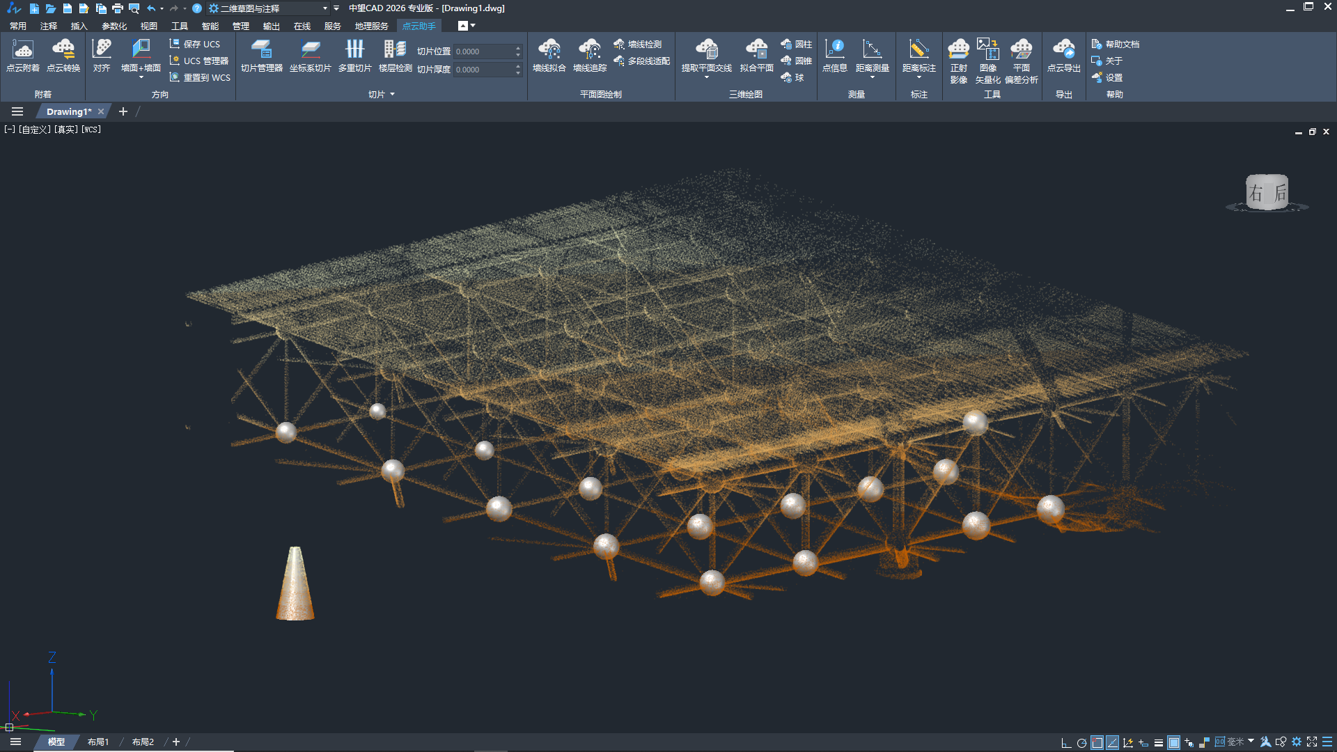Switch to the 布局2 layout tab
This screenshot has width=1337, height=752.
[143, 742]
